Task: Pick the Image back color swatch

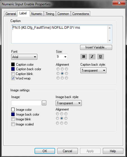Action: 13,114
